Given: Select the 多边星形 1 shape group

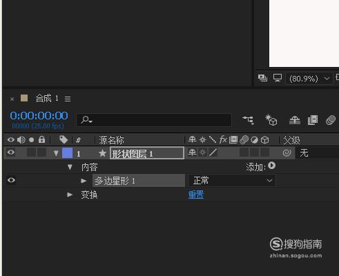Looking at the screenshot, I should coord(139,181).
